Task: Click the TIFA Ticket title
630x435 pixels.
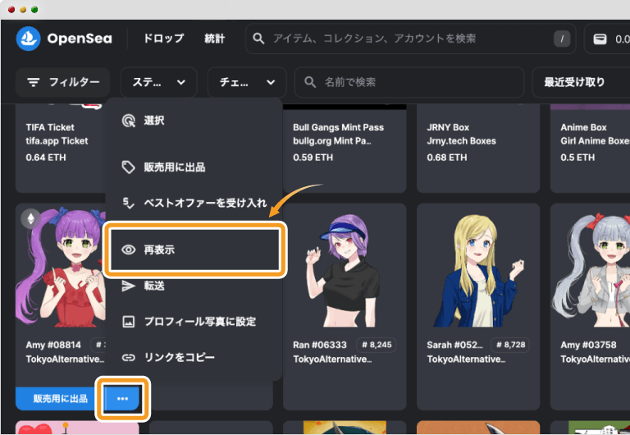Action: pos(50,127)
